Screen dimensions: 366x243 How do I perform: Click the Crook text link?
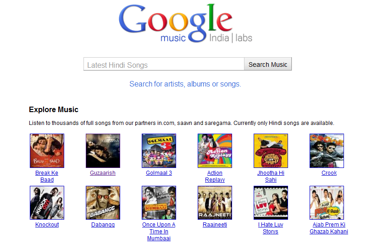[x=329, y=173]
